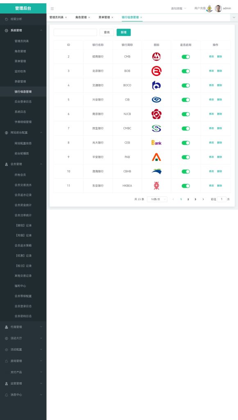This screenshot has width=238, height=420.
Task: Click the 系统管理 gear icon
Action: (x=7, y=30)
